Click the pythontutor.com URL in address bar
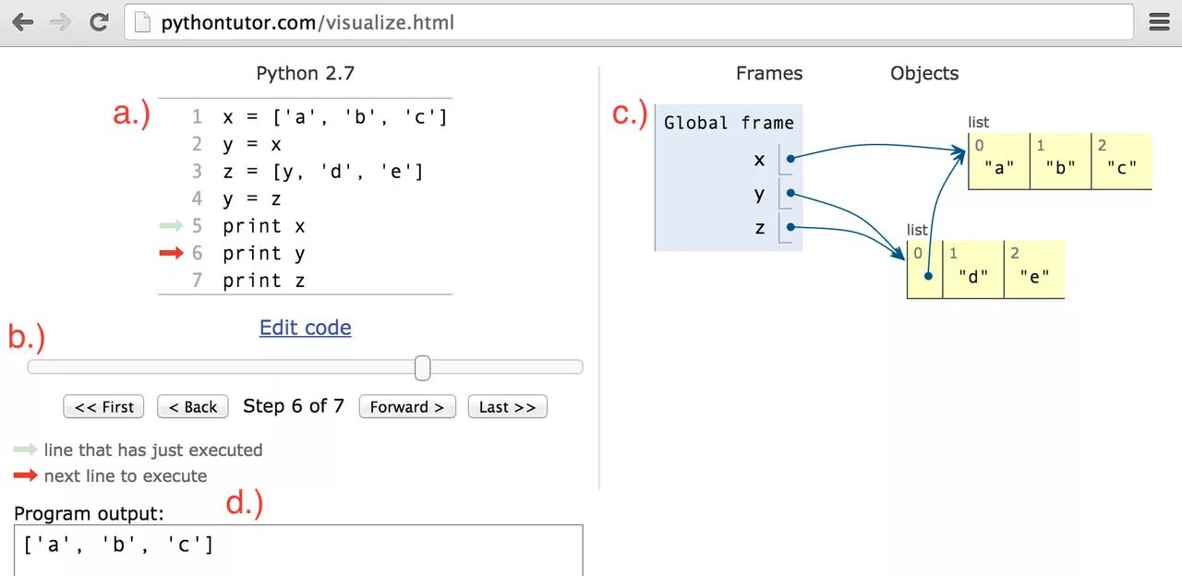 (x=308, y=22)
